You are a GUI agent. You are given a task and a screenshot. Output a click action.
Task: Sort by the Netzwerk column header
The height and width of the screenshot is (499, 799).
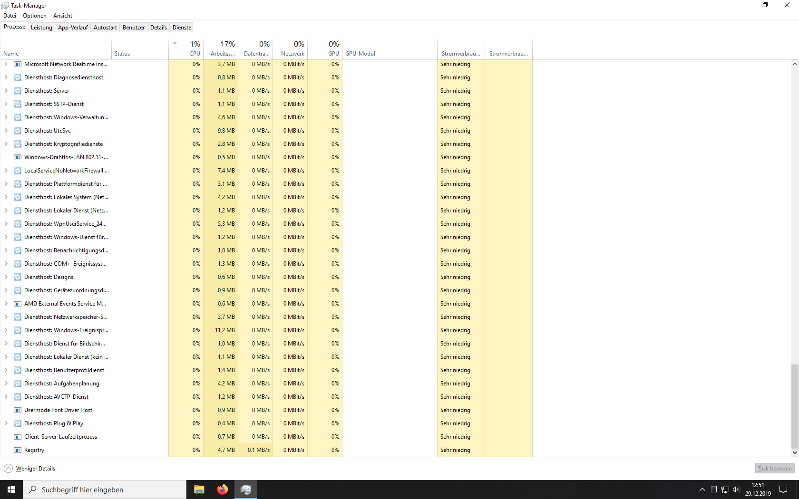pyautogui.click(x=290, y=49)
